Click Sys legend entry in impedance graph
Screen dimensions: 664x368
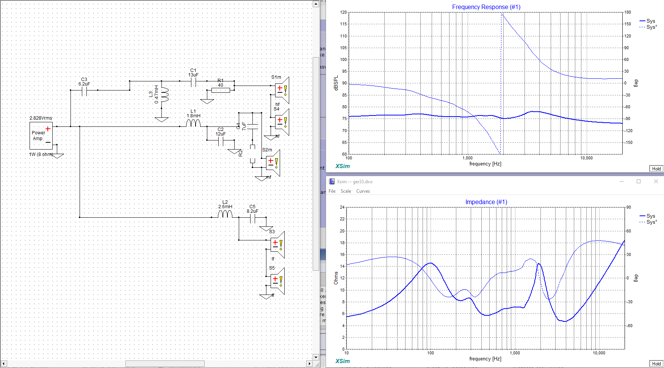(648, 216)
